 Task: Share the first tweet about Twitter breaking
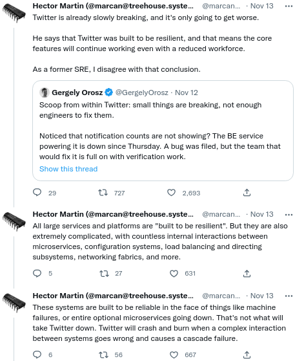pos(247,193)
